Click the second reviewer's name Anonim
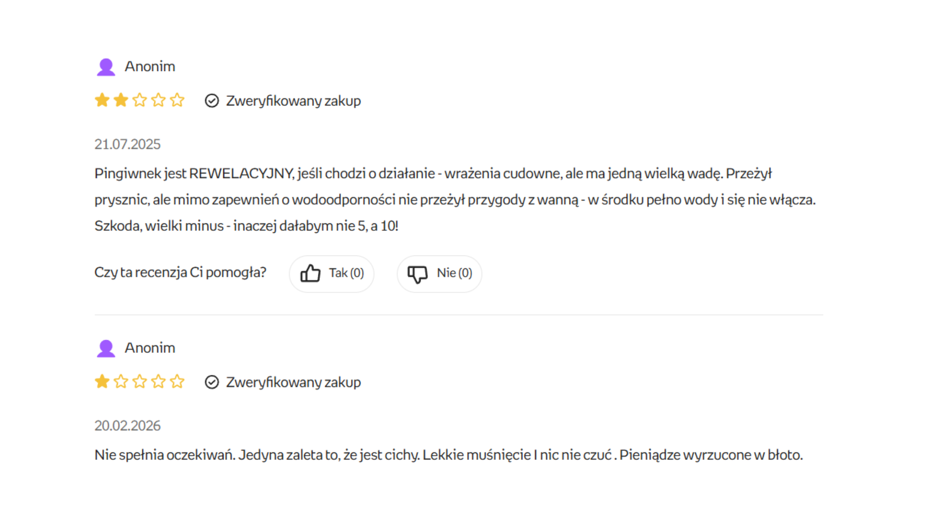The image size is (929, 522). (x=150, y=348)
